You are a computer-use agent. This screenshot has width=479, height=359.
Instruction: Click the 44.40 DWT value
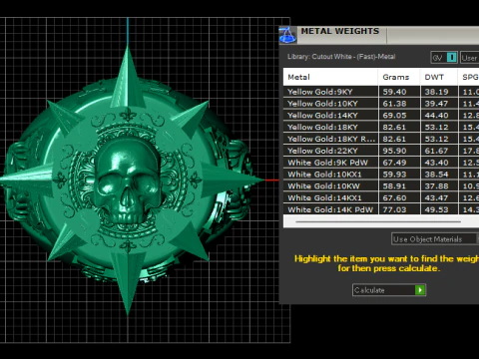click(x=437, y=116)
